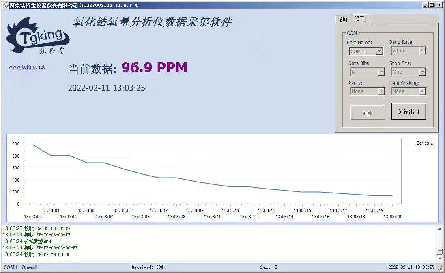Maximize the application window

tap(432, 5)
